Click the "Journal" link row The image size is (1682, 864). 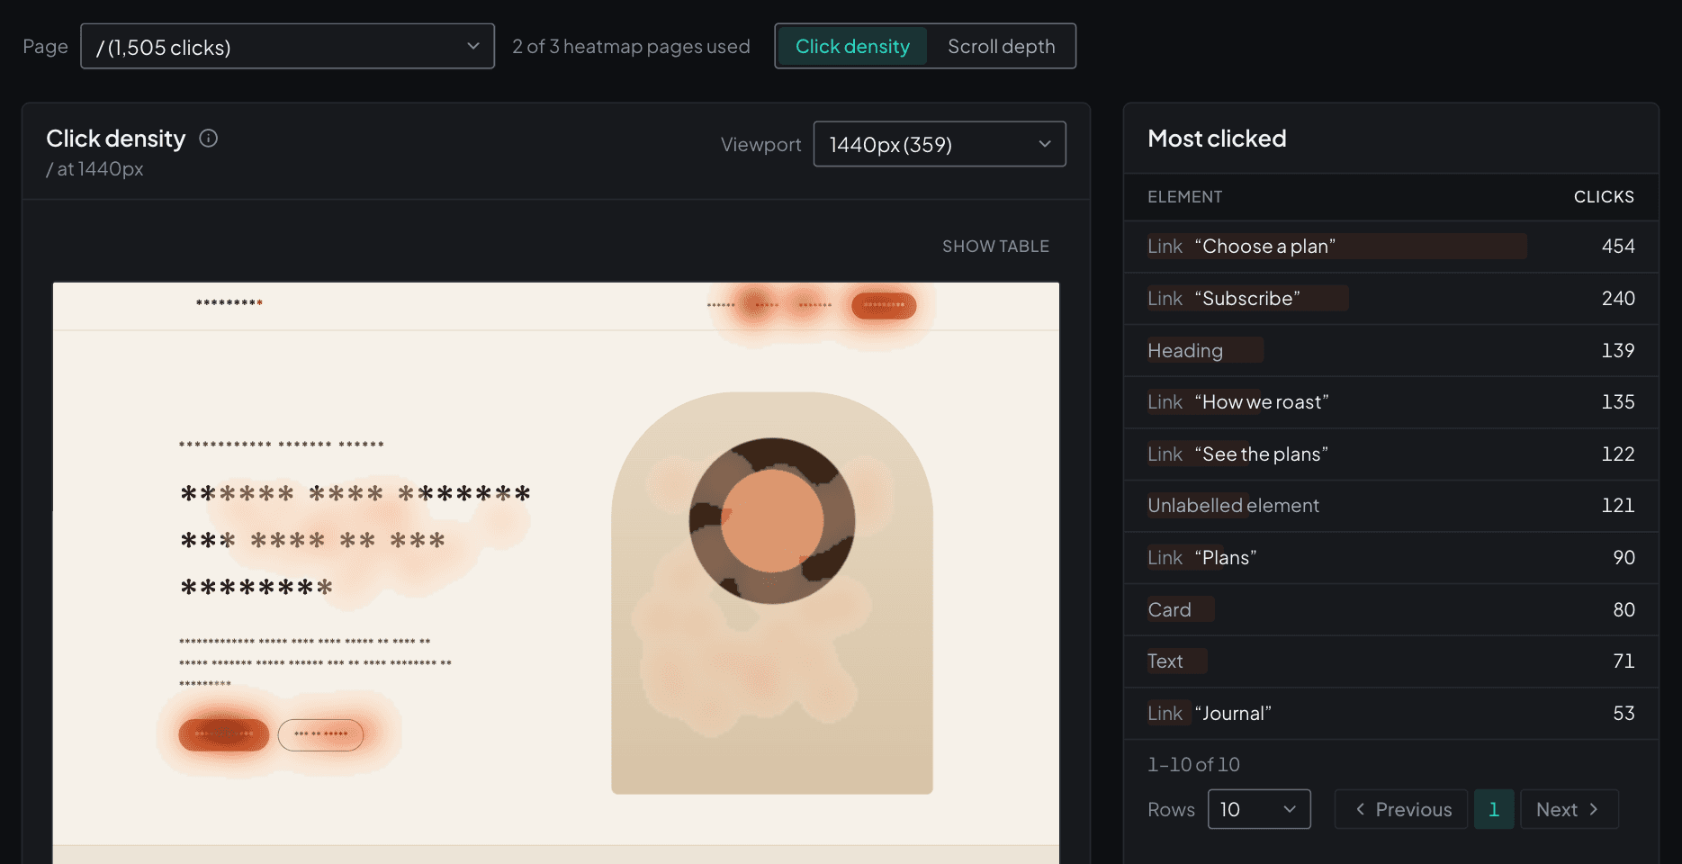click(x=1391, y=714)
